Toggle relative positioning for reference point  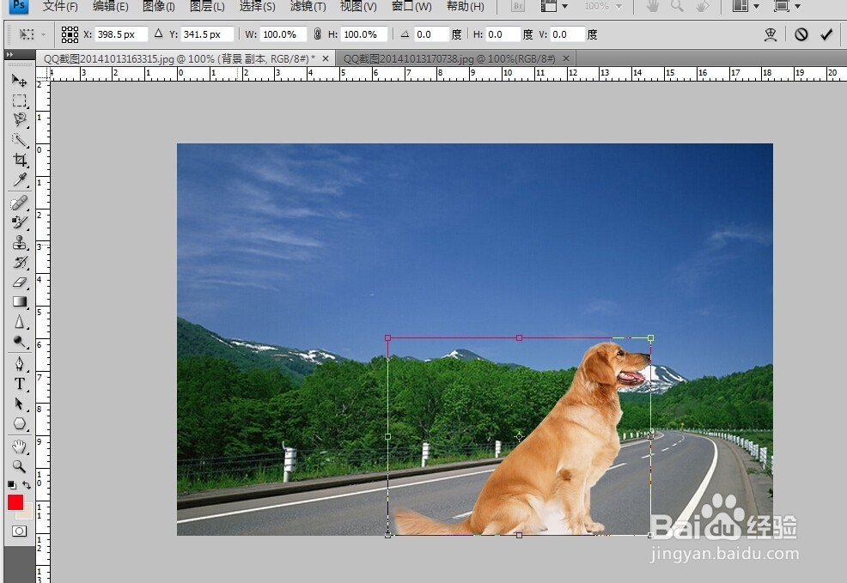(158, 34)
